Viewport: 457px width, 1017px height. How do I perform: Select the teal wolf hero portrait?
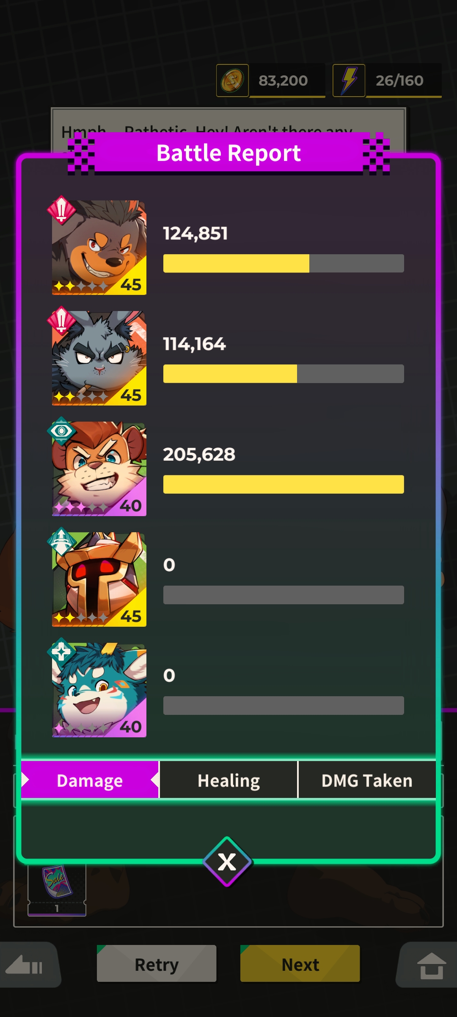(x=99, y=690)
